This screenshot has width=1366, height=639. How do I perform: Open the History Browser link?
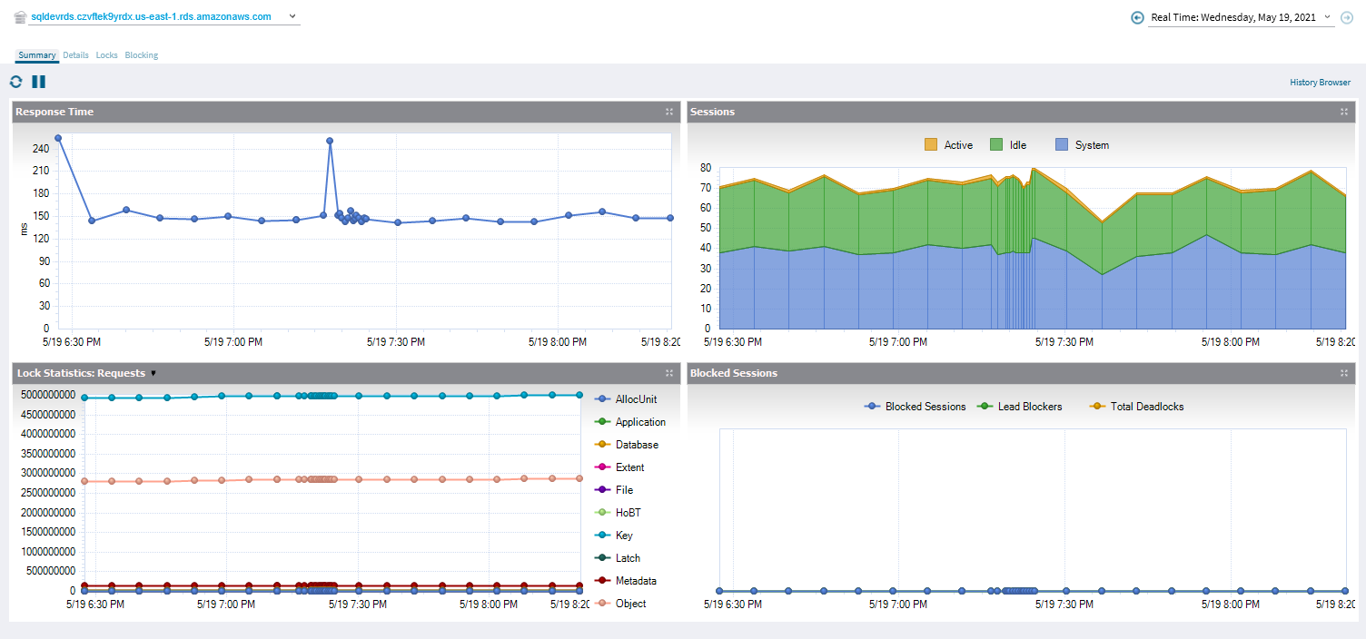[x=1320, y=83]
